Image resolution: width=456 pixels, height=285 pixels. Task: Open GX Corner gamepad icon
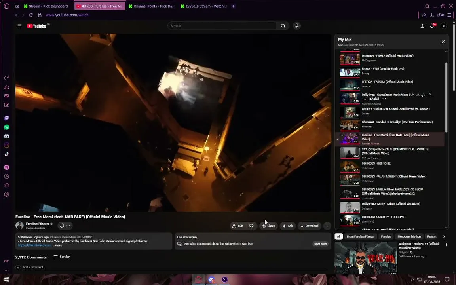click(17, 6)
